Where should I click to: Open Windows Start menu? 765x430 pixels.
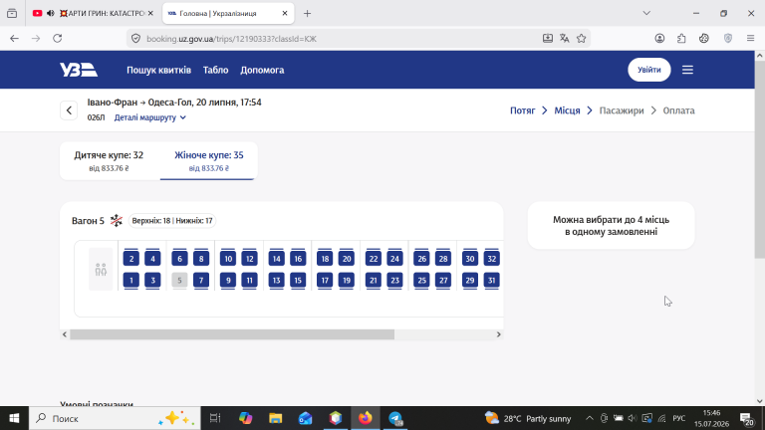click(x=14, y=418)
